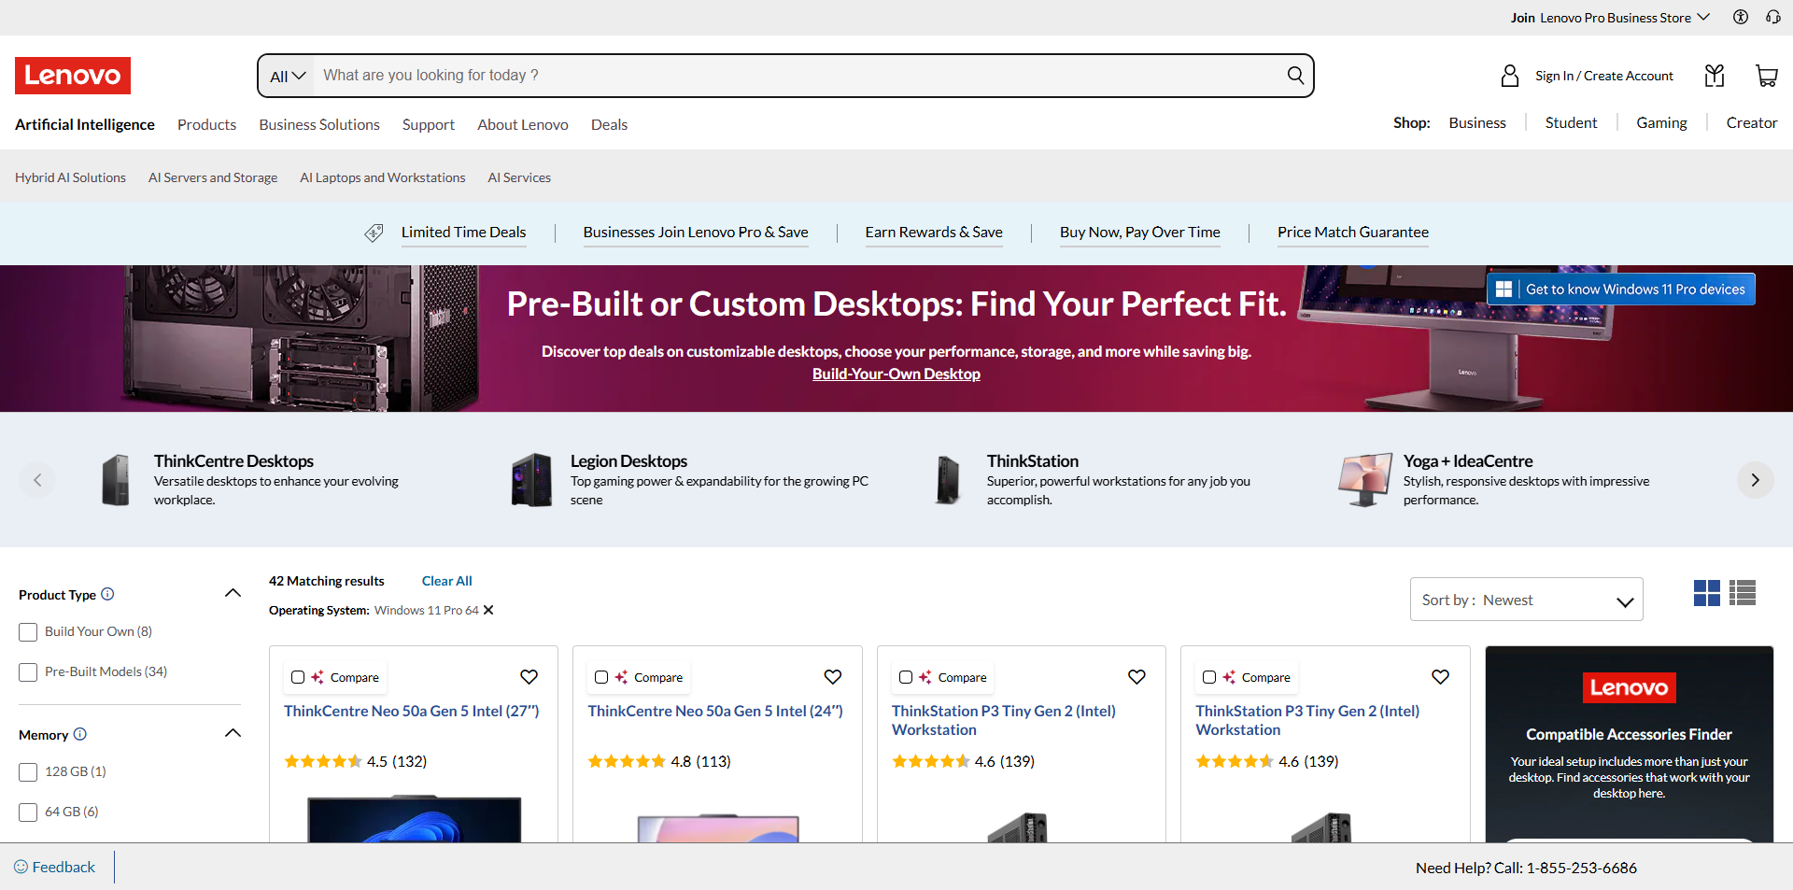Click the Feedback smiley icon
The height and width of the screenshot is (890, 1793).
[21, 867]
